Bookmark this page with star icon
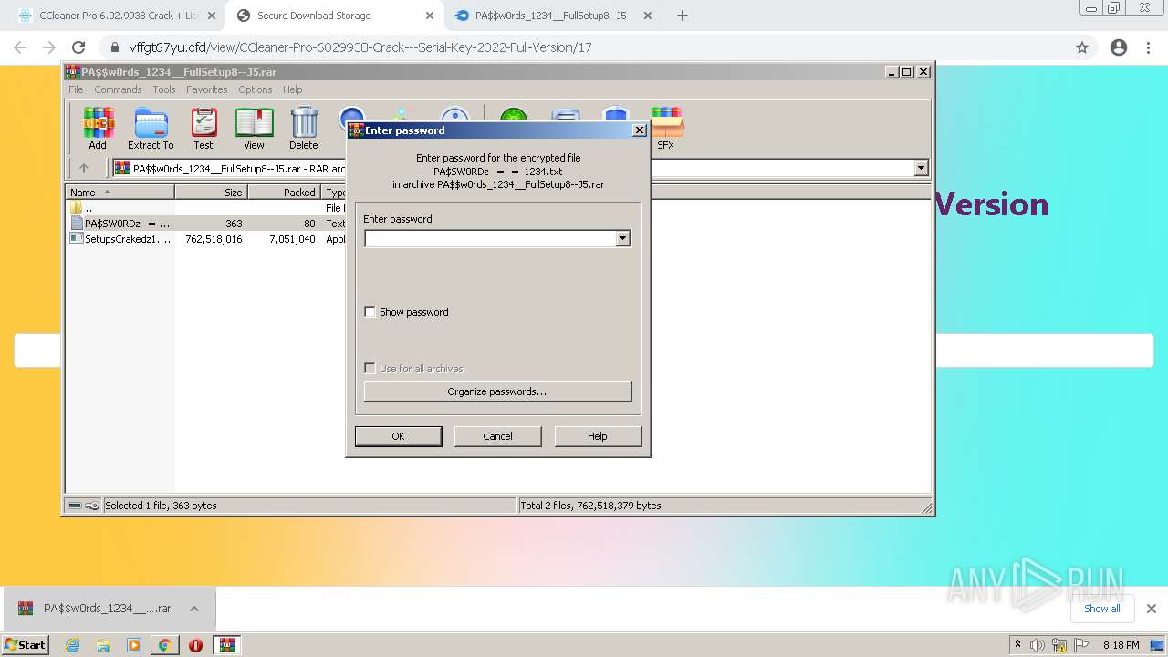 click(x=1082, y=47)
